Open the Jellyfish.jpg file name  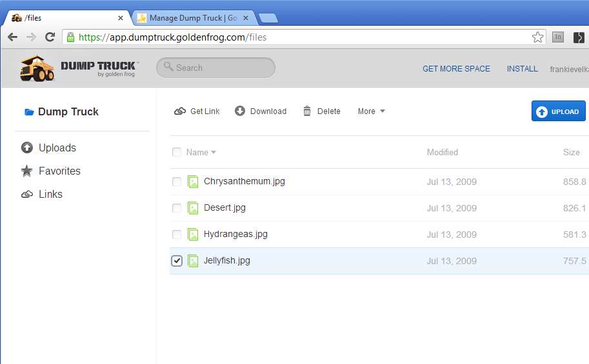click(226, 260)
